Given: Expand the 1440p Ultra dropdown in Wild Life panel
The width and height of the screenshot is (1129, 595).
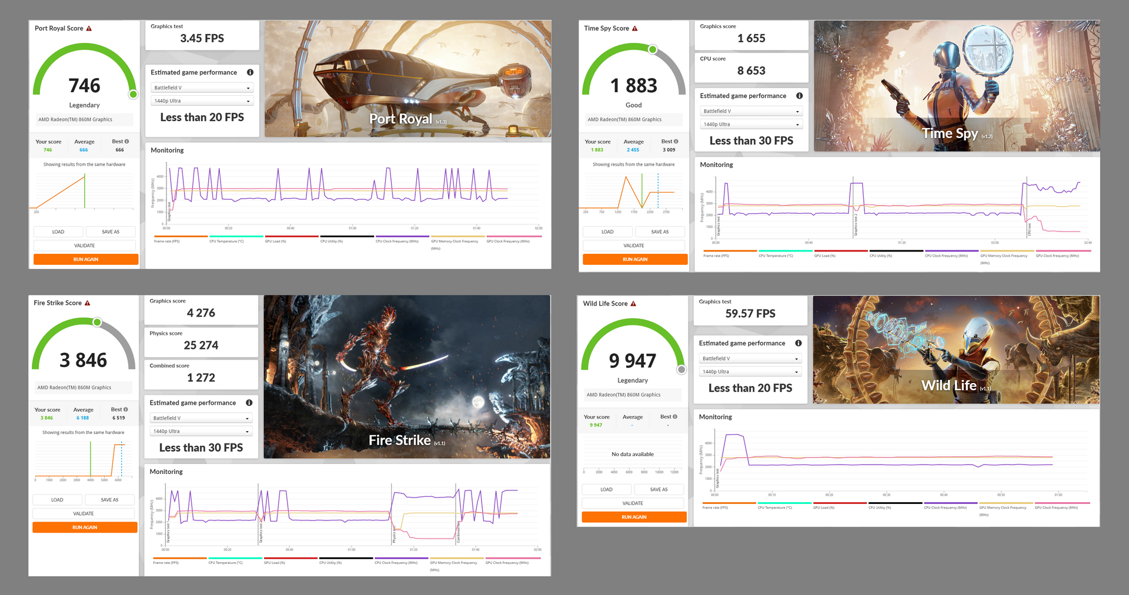Looking at the screenshot, I should (x=750, y=372).
